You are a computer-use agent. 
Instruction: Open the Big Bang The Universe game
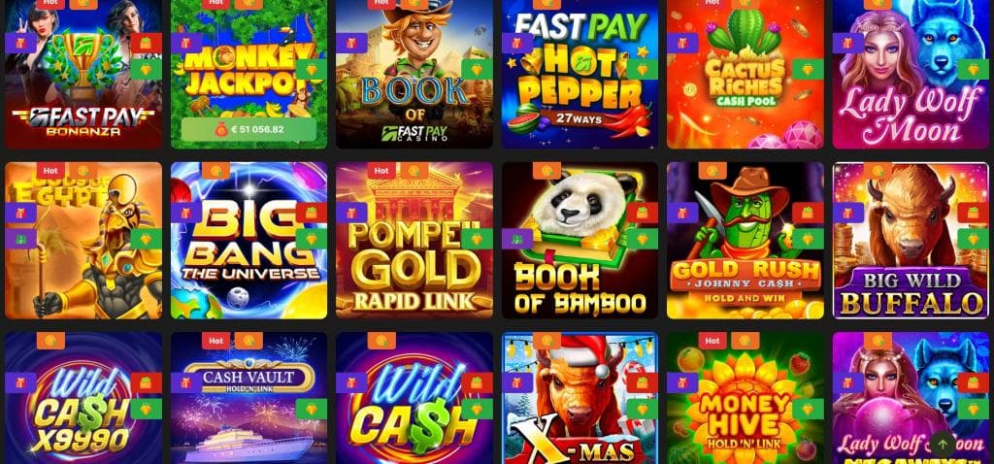click(249, 240)
